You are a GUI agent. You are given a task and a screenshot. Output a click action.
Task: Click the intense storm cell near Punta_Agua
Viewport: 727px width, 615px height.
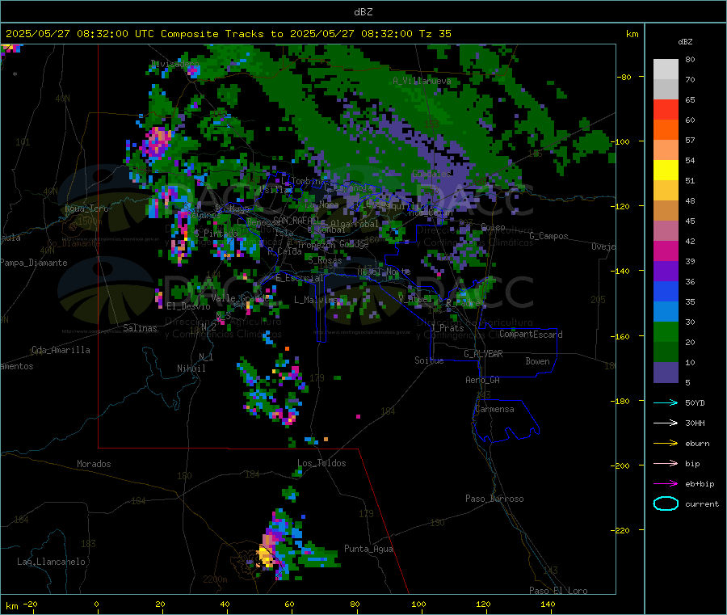[x=266, y=555]
